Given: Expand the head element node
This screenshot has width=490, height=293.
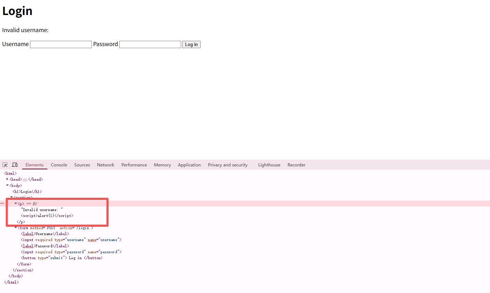Looking at the screenshot, I should click(x=7, y=179).
